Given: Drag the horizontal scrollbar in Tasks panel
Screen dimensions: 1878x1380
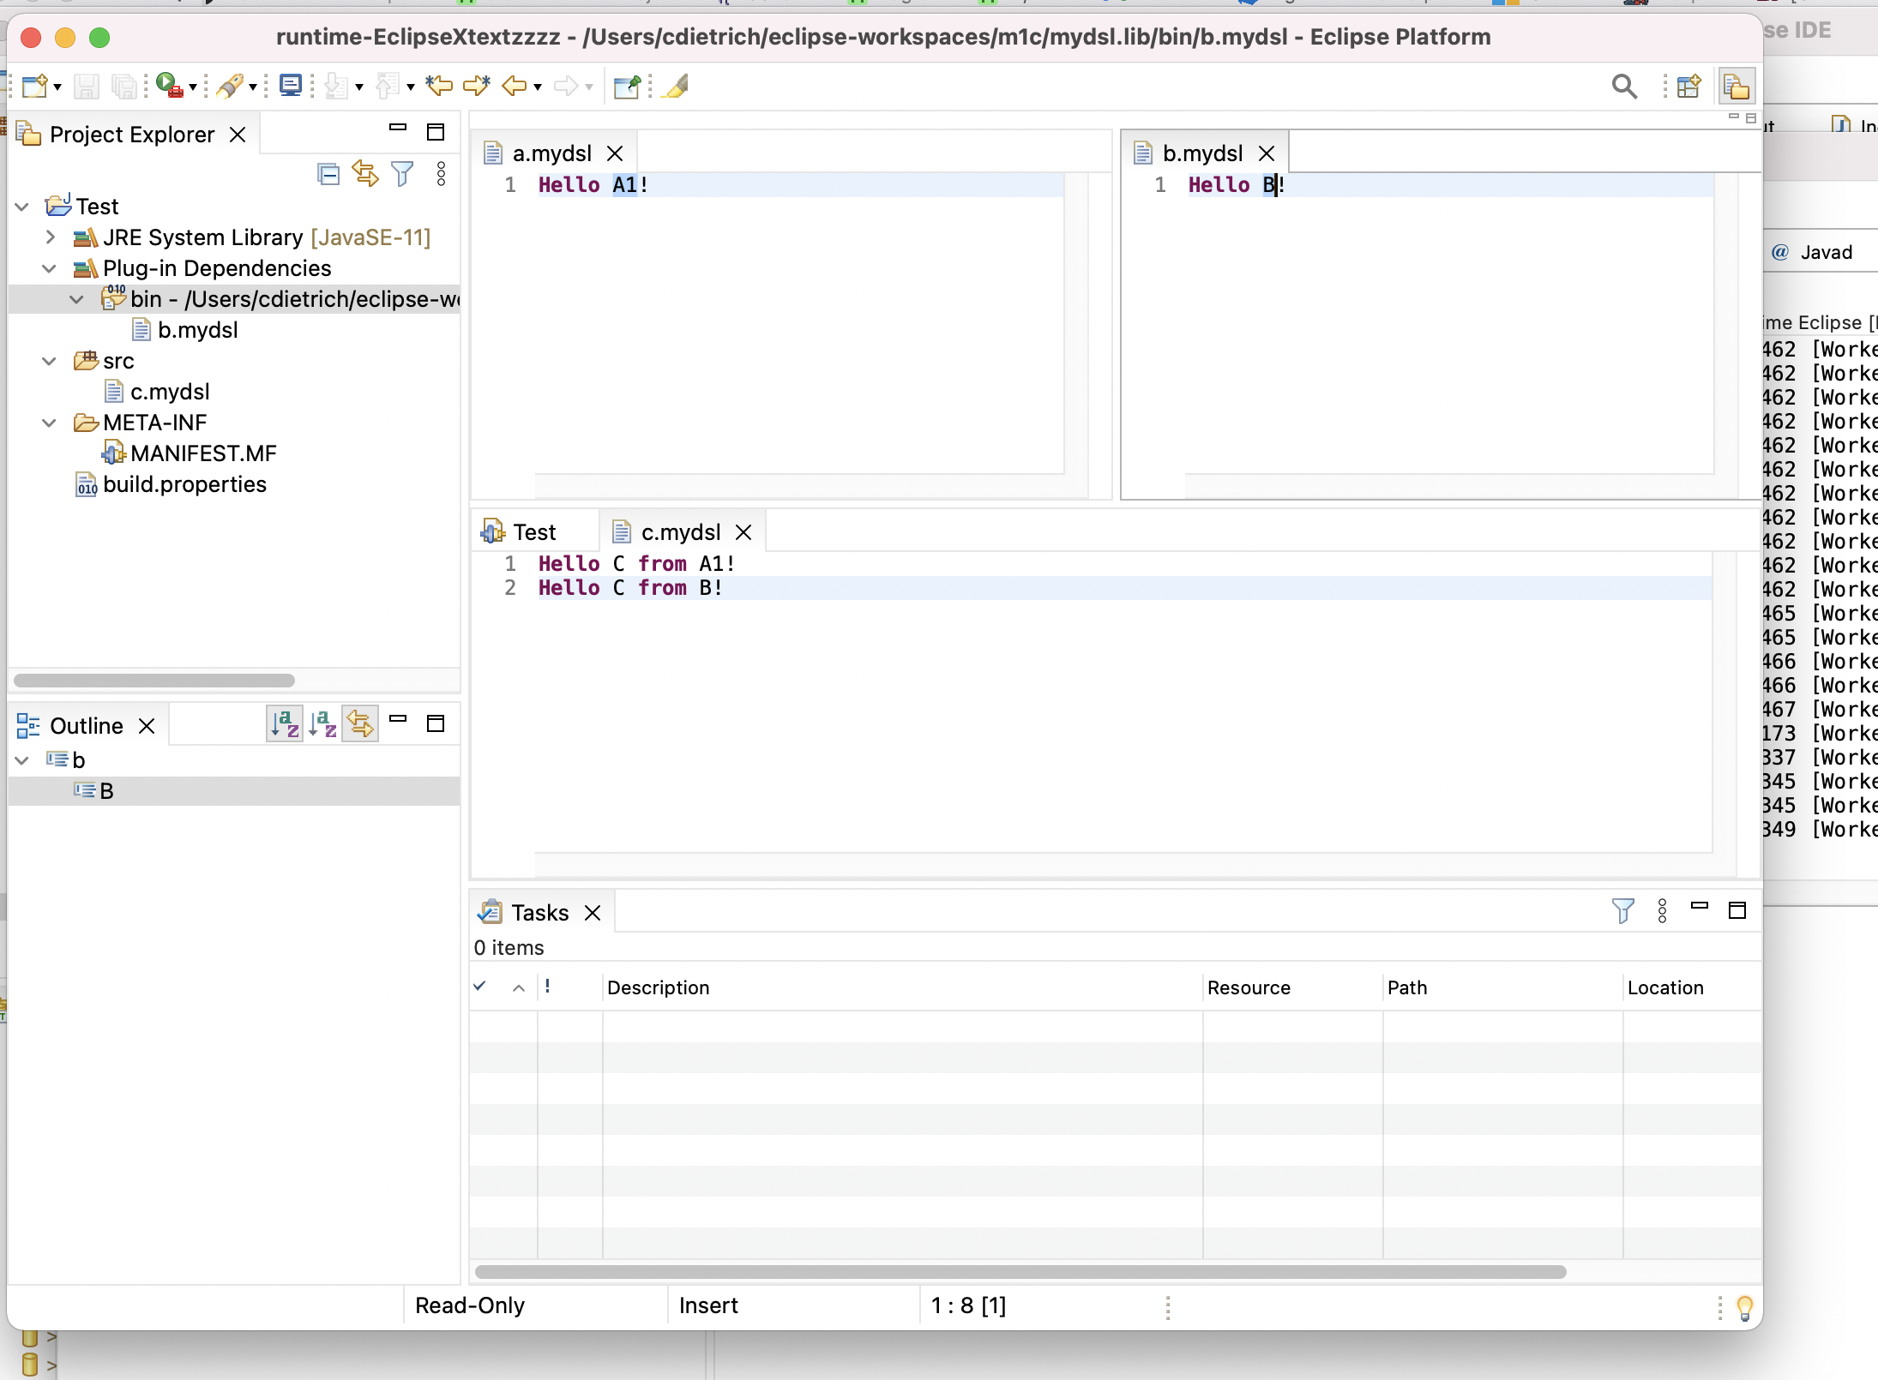Looking at the screenshot, I should point(1016,1270).
